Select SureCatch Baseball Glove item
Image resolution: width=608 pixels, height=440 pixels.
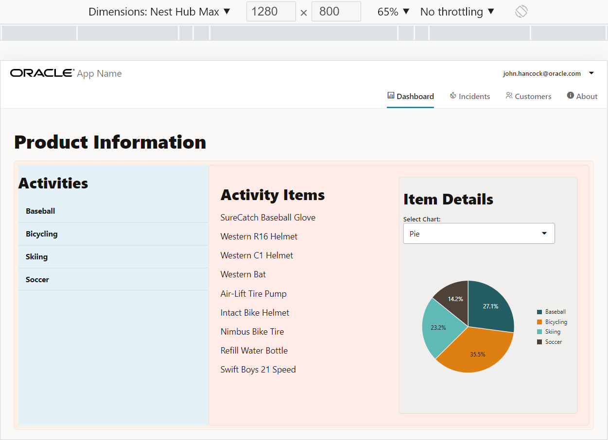point(268,218)
